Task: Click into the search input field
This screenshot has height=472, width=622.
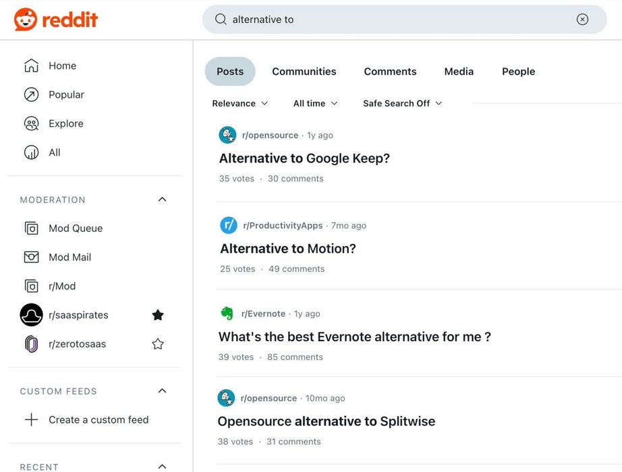Action: [398, 20]
